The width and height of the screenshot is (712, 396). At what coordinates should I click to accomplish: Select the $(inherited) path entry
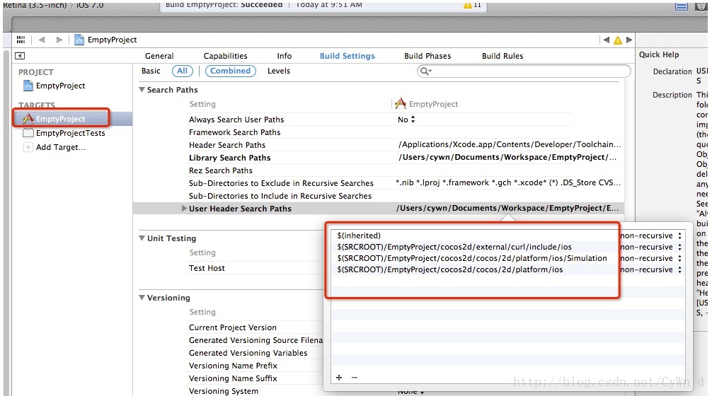359,235
